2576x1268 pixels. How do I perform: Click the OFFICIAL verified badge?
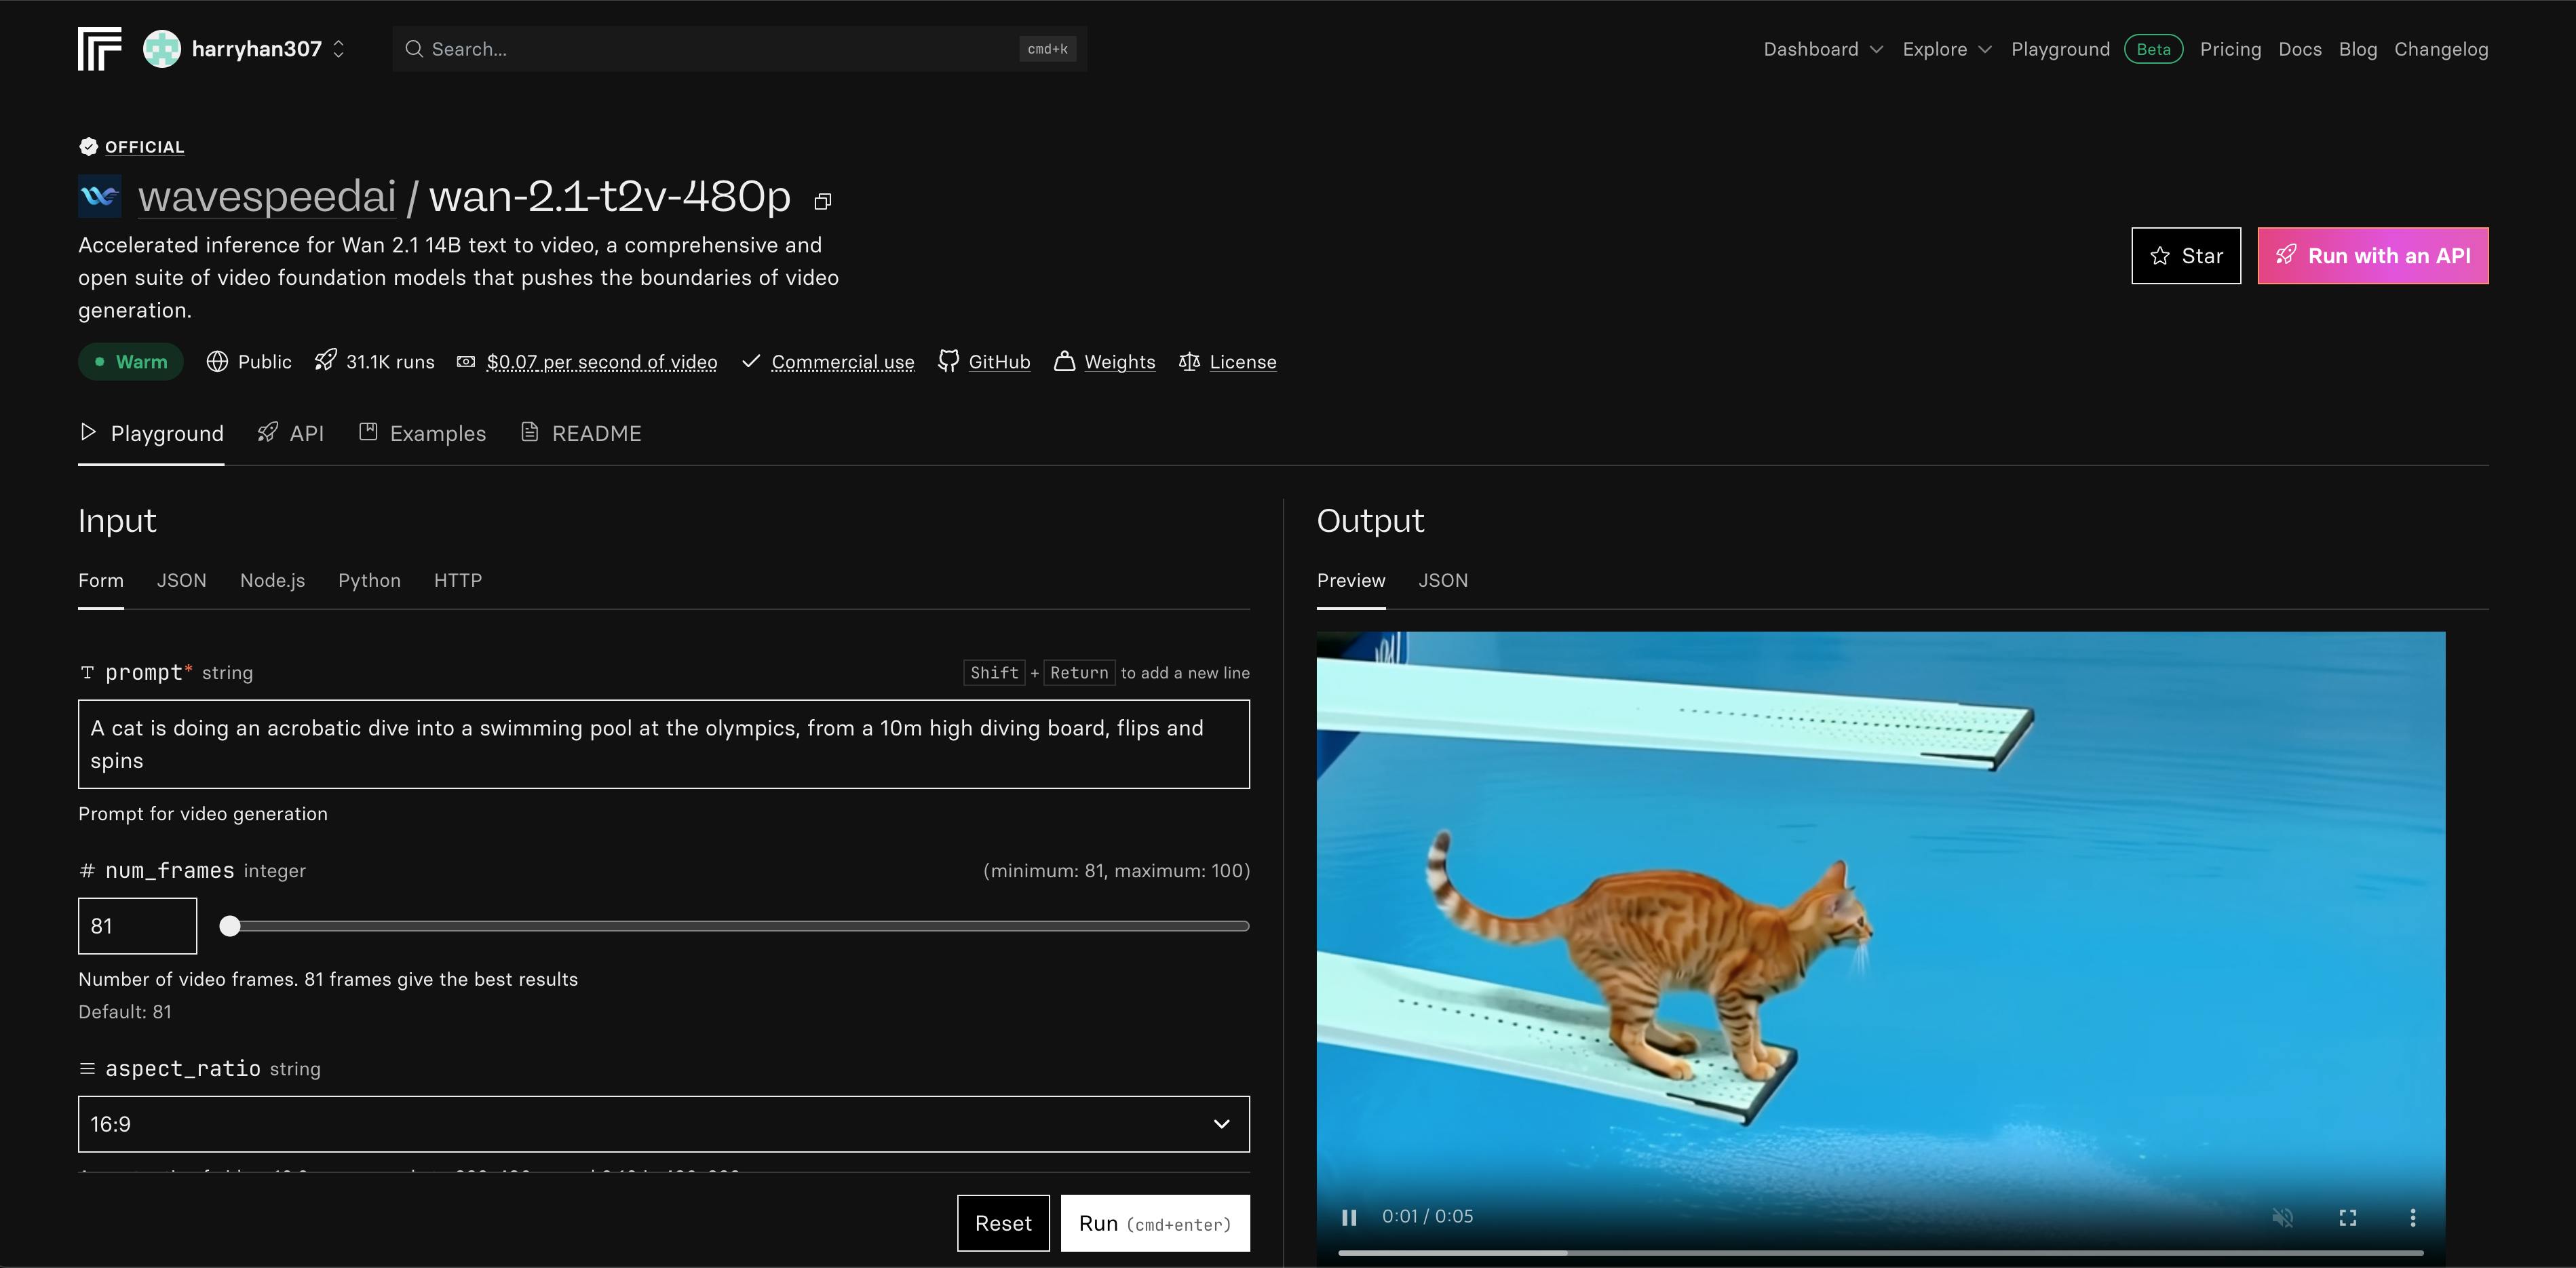(131, 147)
